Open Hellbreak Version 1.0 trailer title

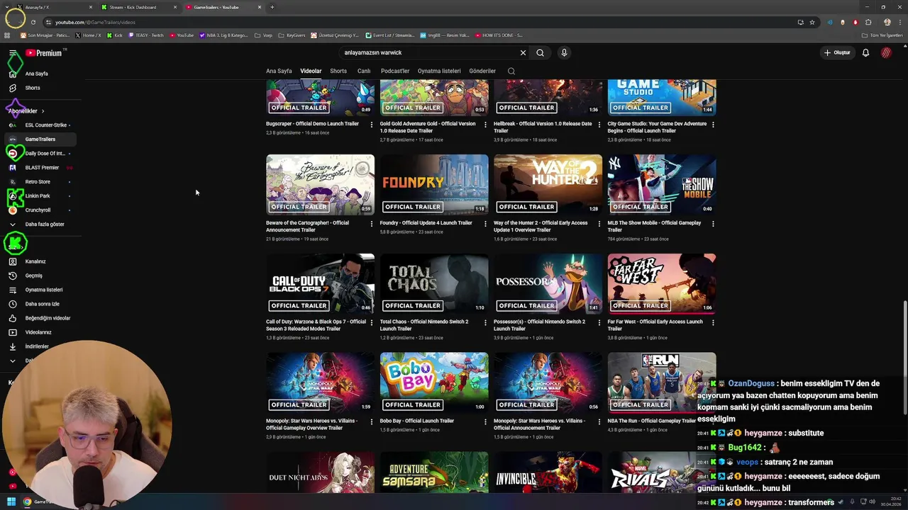(543, 127)
